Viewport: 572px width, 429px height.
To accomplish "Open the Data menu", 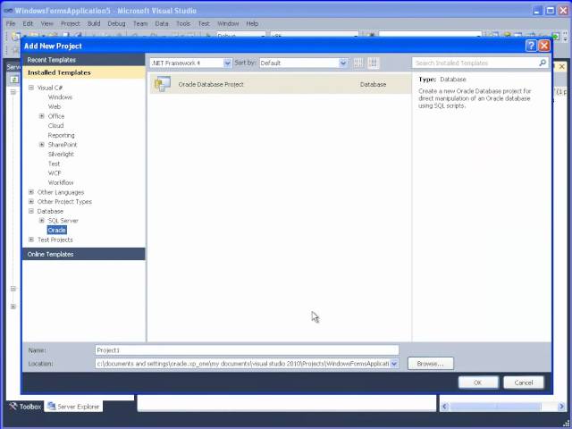I will coord(162,23).
